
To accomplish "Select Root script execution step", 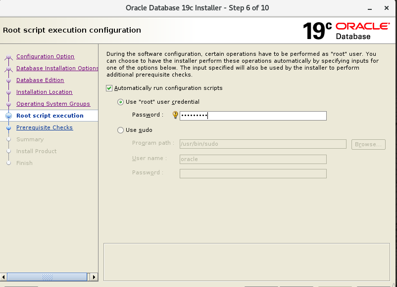I will (x=50, y=116).
